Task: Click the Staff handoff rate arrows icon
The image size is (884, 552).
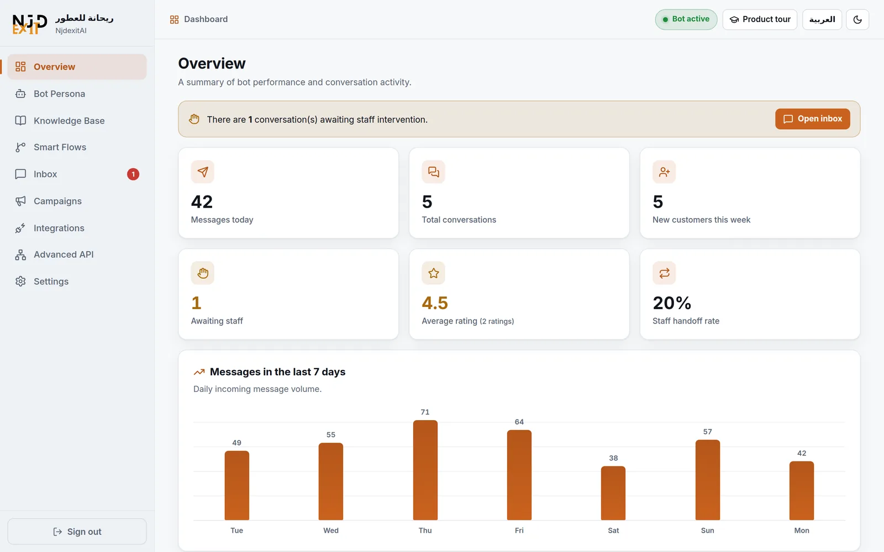Action: click(x=664, y=273)
